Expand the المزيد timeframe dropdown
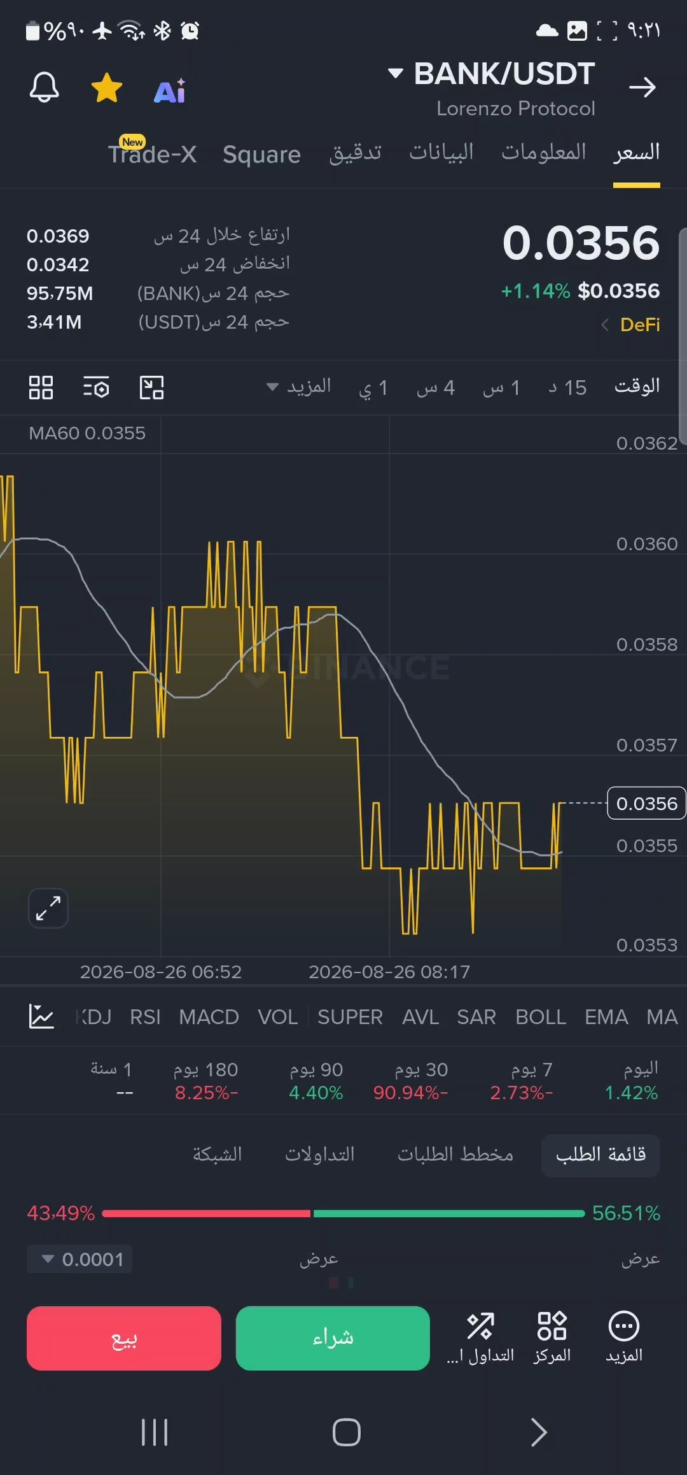Viewport: 687px width, 1475px height. pyautogui.click(x=299, y=387)
